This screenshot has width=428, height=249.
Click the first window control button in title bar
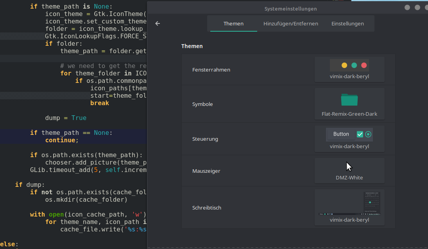click(x=407, y=7)
